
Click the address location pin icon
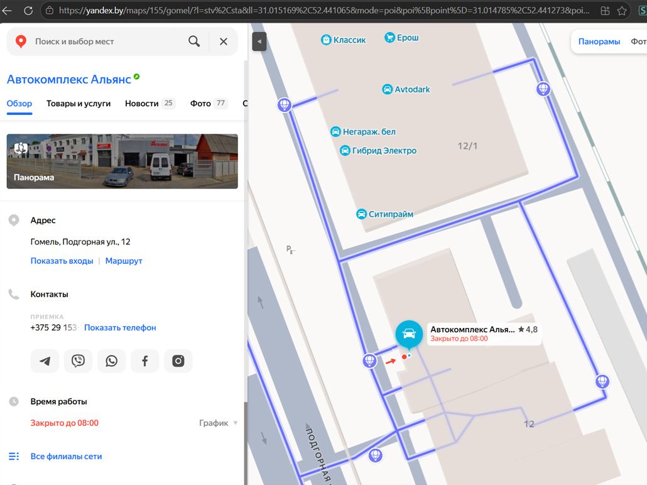pos(14,221)
